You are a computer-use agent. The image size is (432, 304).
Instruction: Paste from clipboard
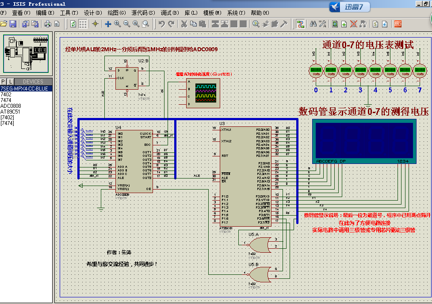203,24
